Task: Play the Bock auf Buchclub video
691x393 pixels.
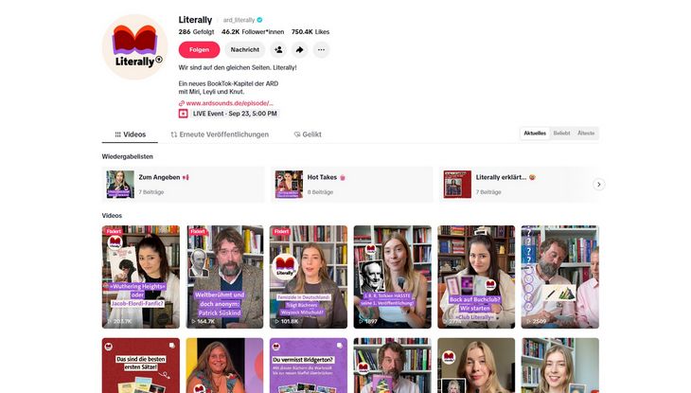Action: point(476,277)
